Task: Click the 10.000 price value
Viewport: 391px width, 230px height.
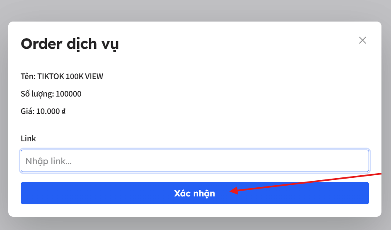Action: click(48, 111)
